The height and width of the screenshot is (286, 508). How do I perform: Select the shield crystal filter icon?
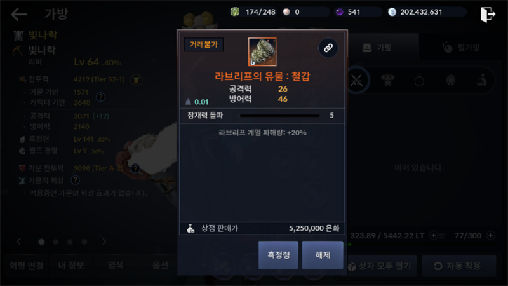coord(451,80)
